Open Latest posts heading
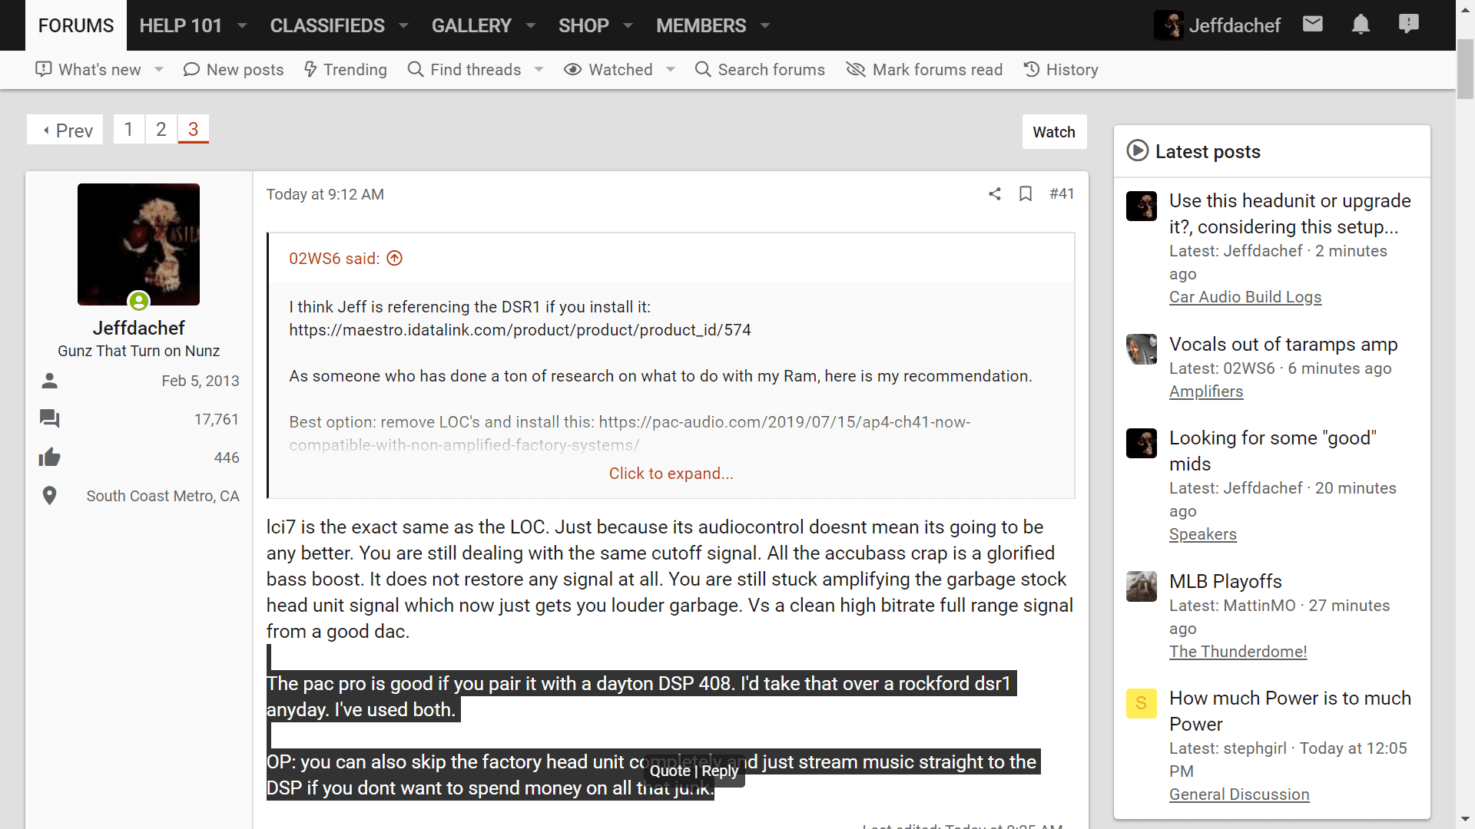 (1208, 151)
